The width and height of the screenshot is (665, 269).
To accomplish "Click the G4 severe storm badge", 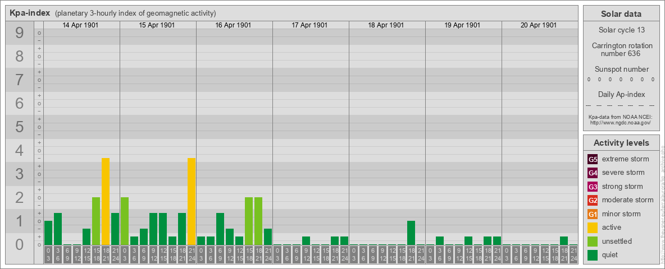I will click(x=593, y=173).
